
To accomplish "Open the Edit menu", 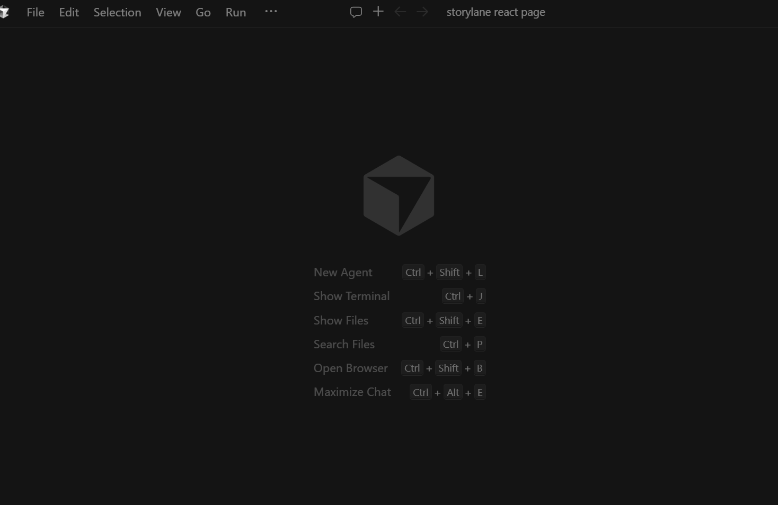I will point(69,12).
